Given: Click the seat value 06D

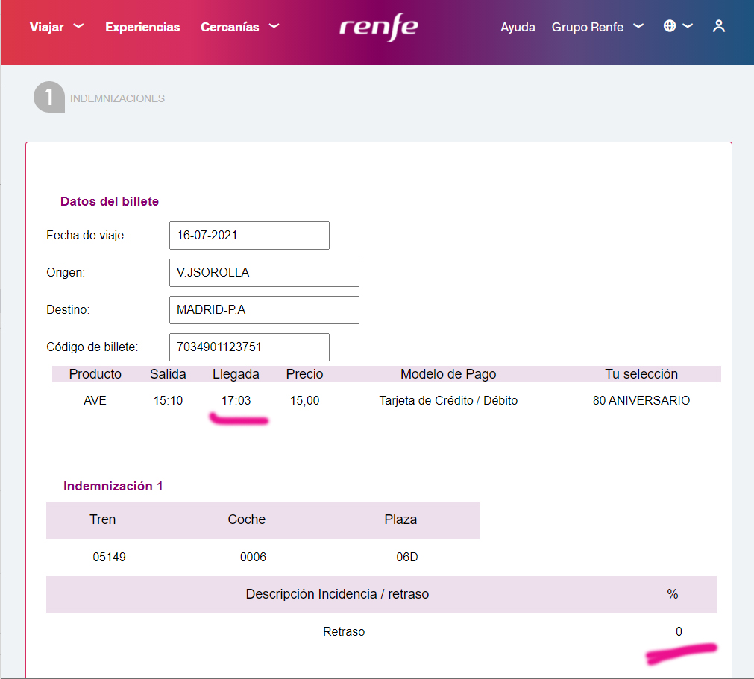Looking at the screenshot, I should click(406, 557).
